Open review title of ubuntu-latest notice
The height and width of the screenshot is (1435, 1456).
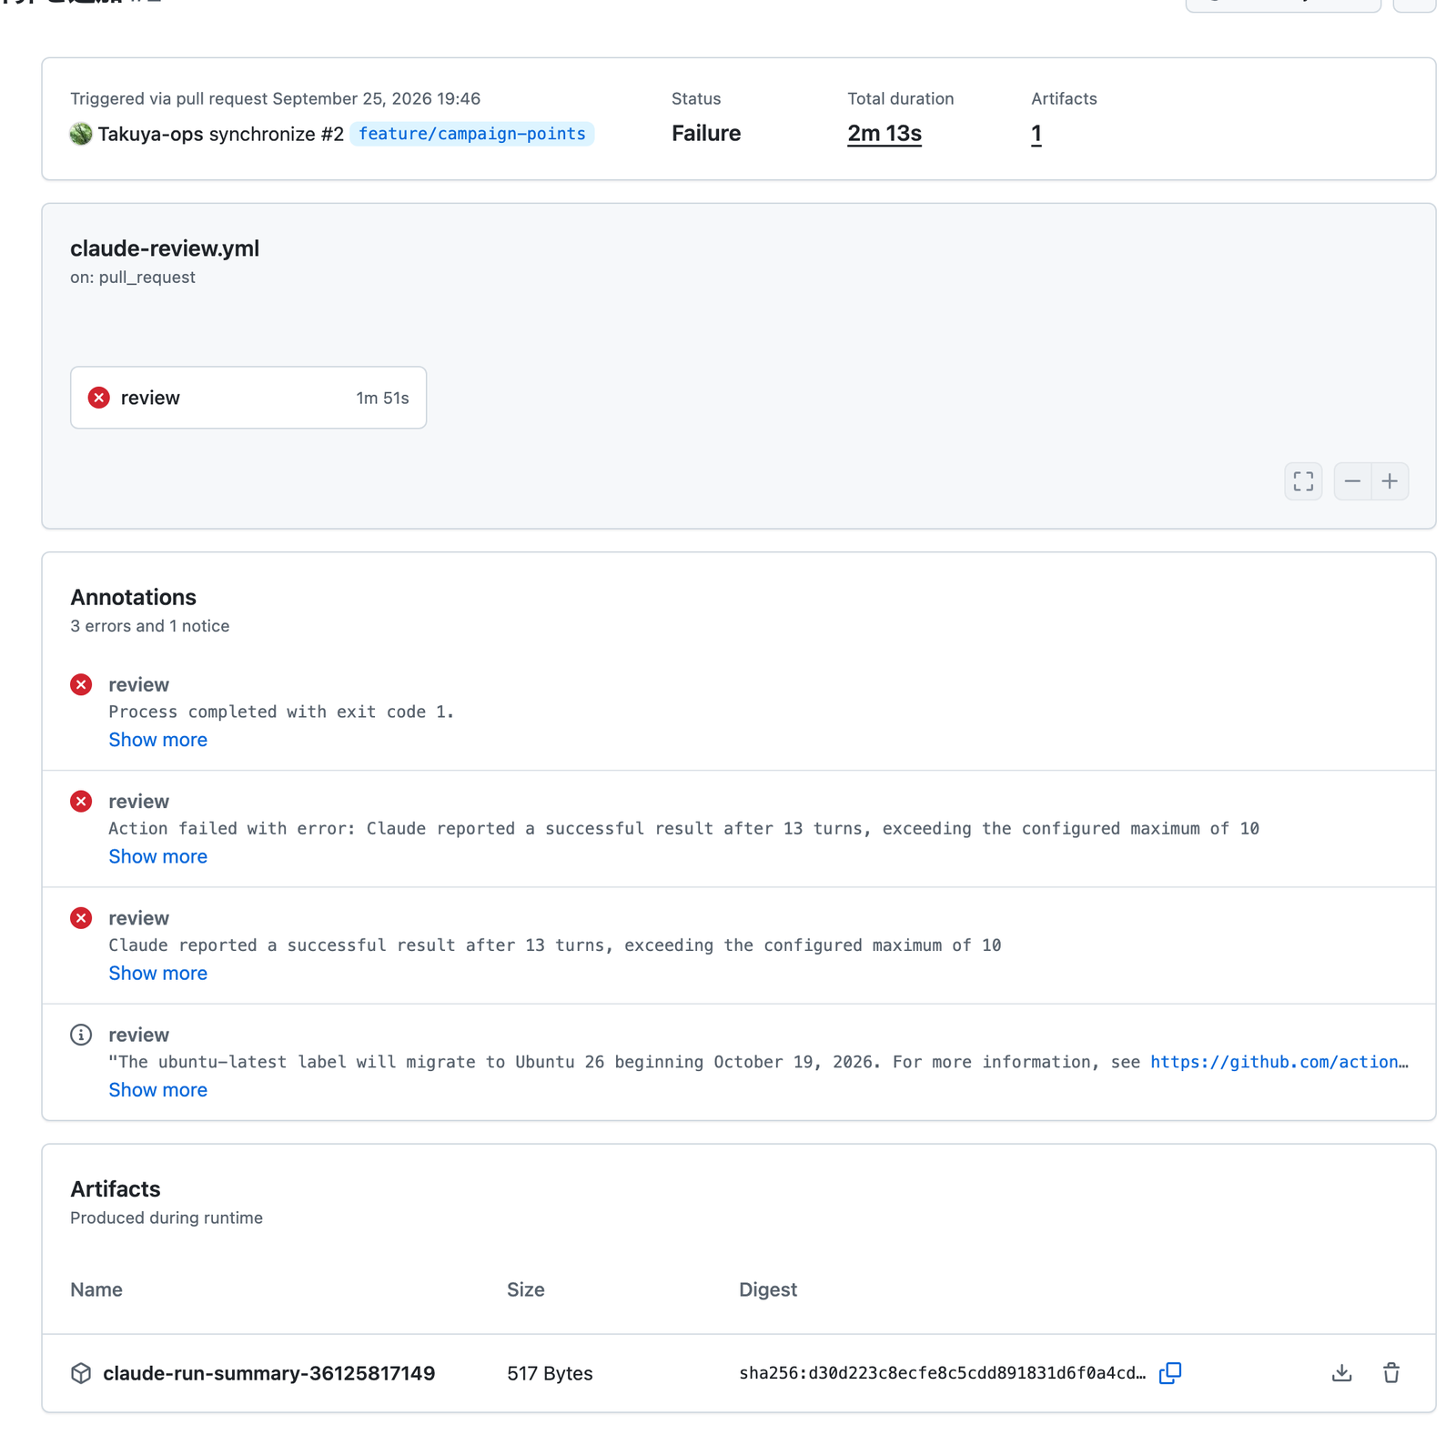coord(138,1035)
